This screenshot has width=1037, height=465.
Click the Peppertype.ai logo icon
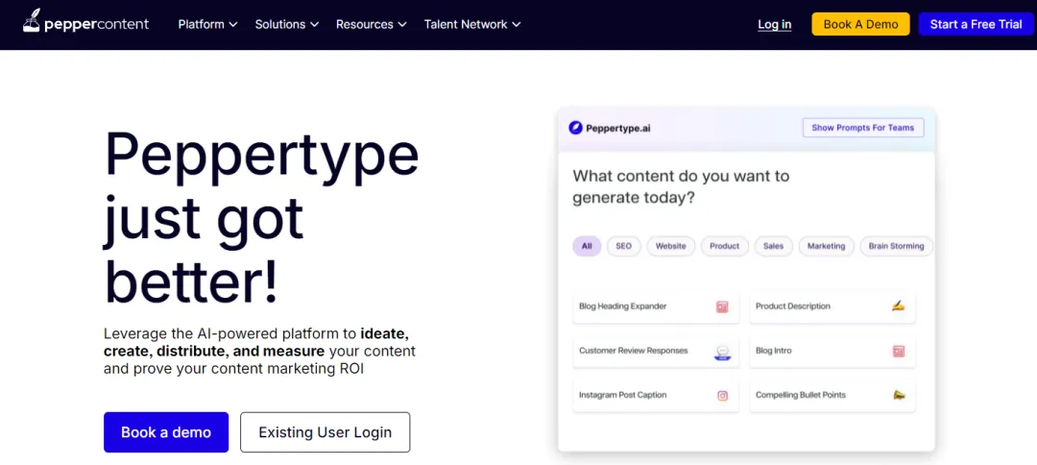pyautogui.click(x=576, y=128)
